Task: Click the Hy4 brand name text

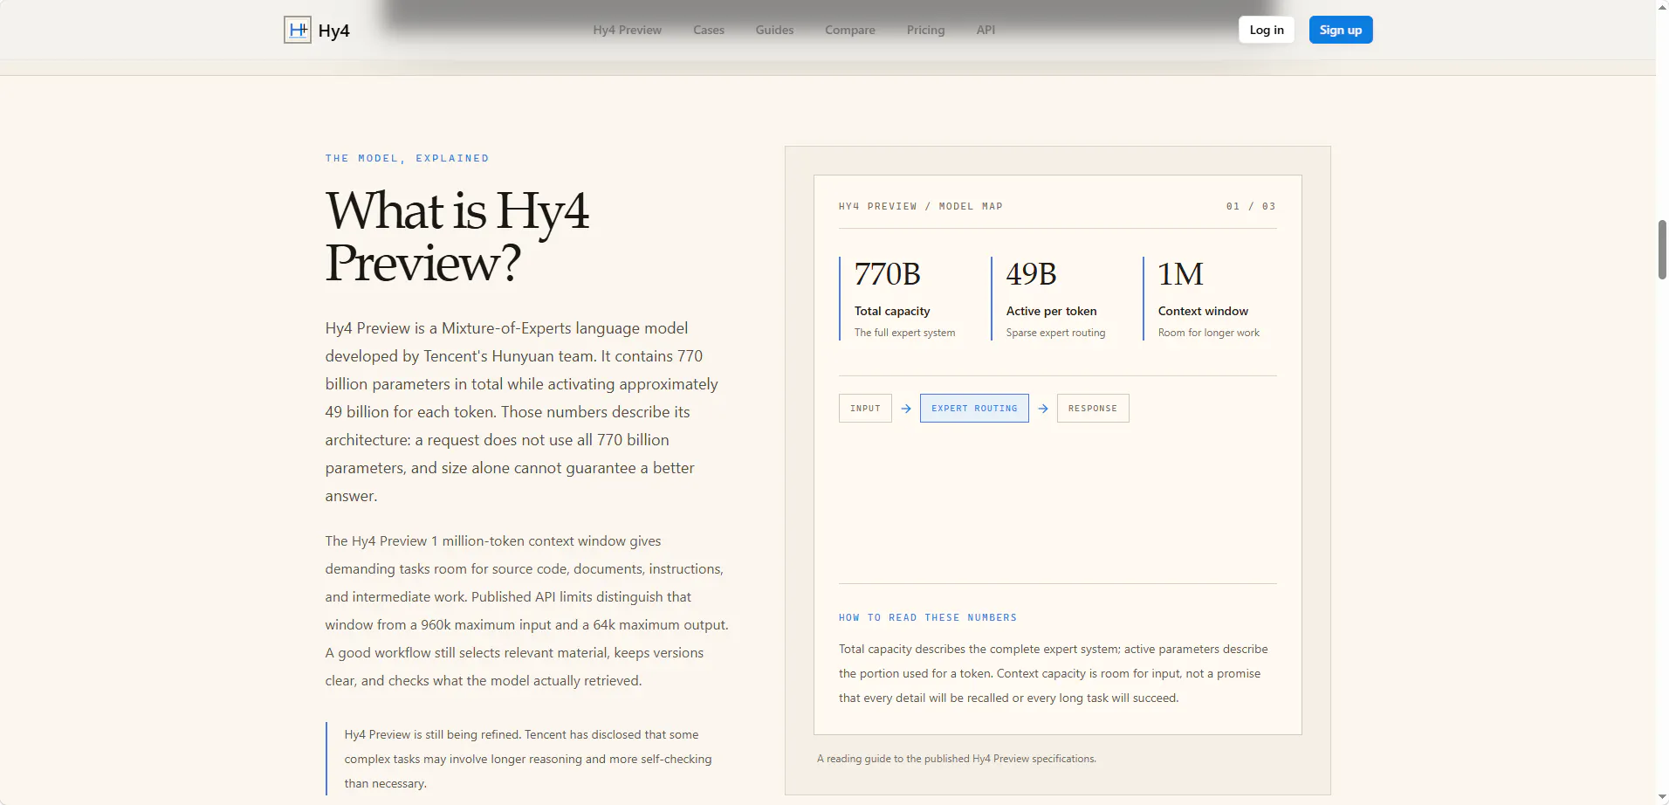Action: [x=333, y=31]
